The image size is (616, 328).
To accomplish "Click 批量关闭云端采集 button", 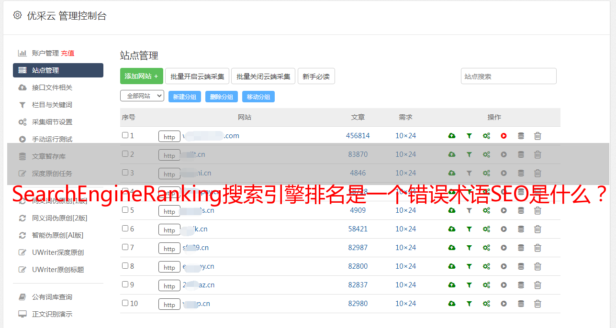I will (263, 76).
